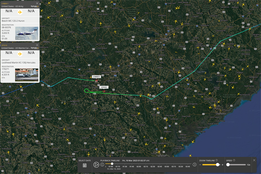Click the Athens city label
Image resolution: width=261 pixels, height=174 pixels.
pos(47,42)
